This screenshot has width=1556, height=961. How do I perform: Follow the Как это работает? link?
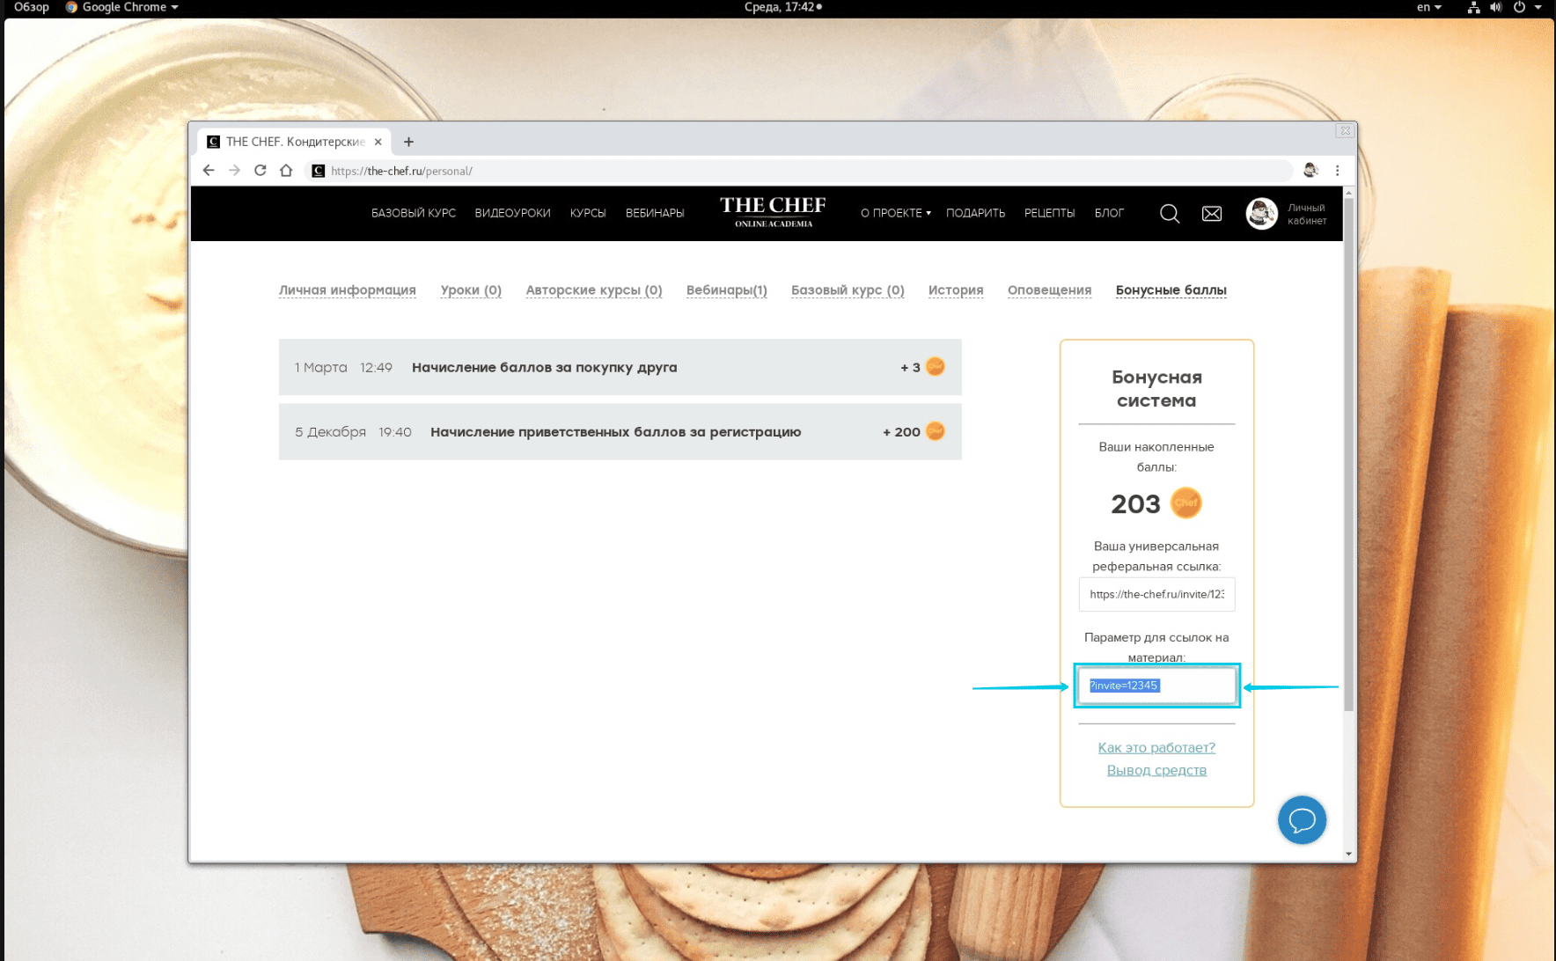click(x=1156, y=747)
